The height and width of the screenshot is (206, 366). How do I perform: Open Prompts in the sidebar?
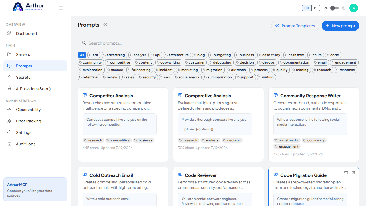35,66
